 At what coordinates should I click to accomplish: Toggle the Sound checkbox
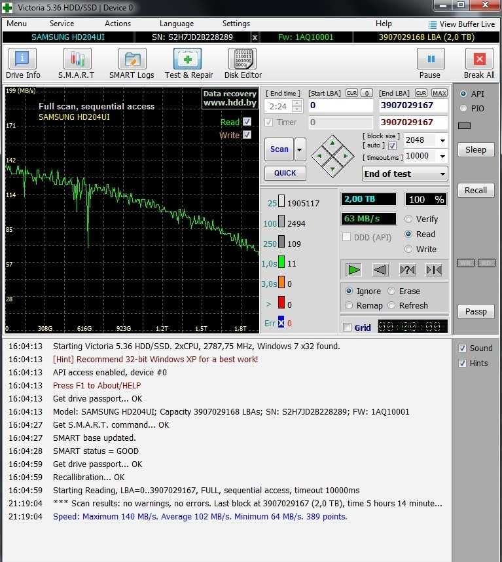pyautogui.click(x=462, y=348)
